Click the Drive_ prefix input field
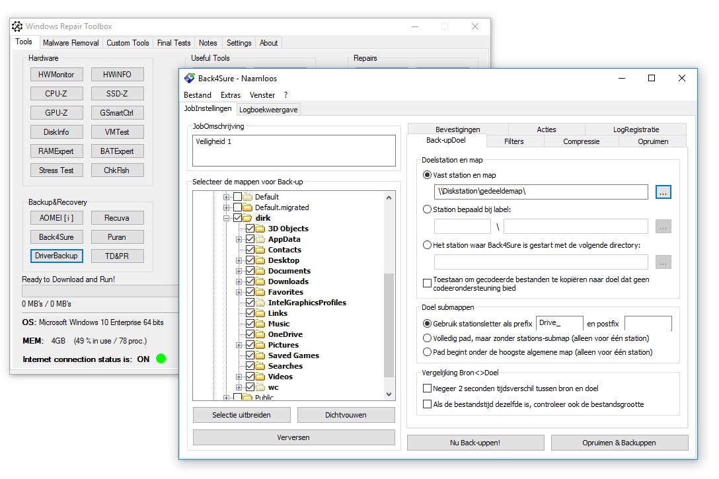Screen dimensions: 719x479 click(x=560, y=323)
